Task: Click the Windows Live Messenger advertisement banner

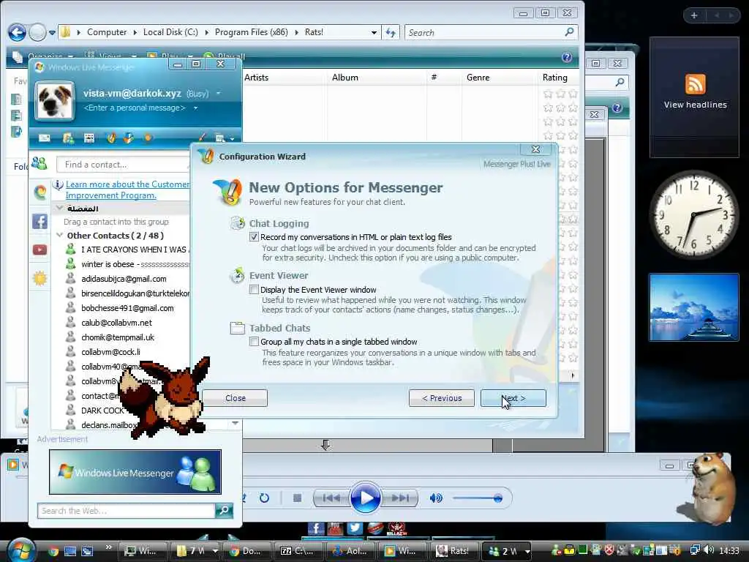Action: (x=135, y=472)
